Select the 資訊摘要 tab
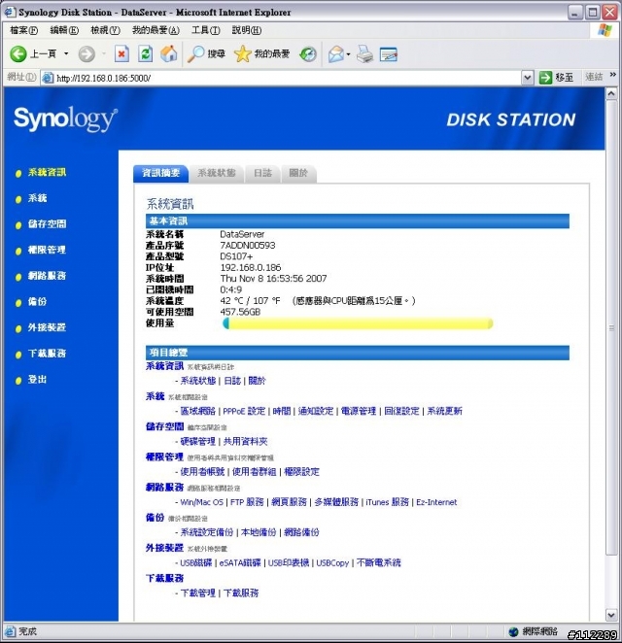Screen dimensions: 622x643 coord(160,173)
